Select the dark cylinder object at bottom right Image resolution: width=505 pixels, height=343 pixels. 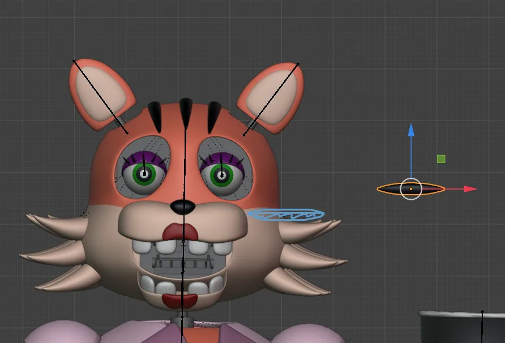pos(462,327)
